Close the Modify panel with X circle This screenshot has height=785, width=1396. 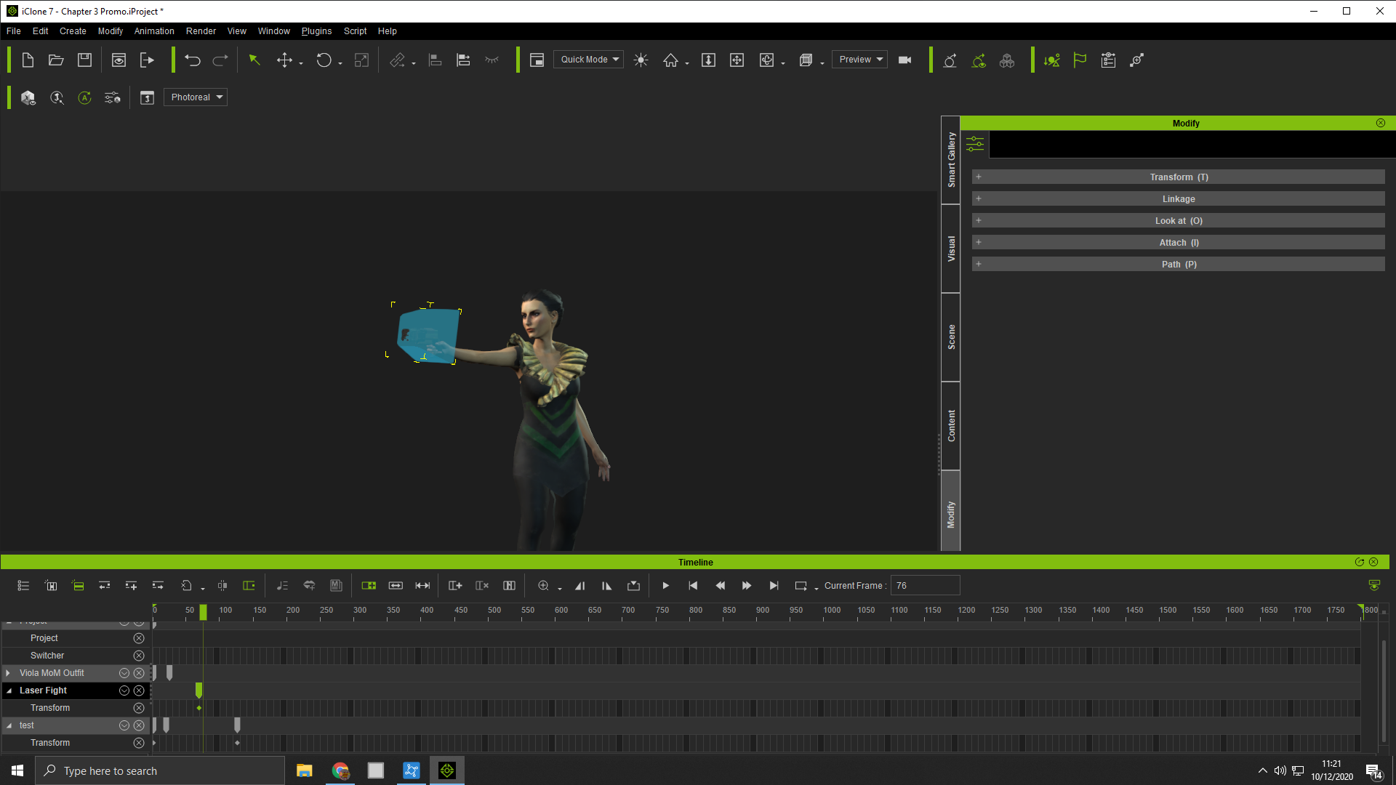point(1381,123)
